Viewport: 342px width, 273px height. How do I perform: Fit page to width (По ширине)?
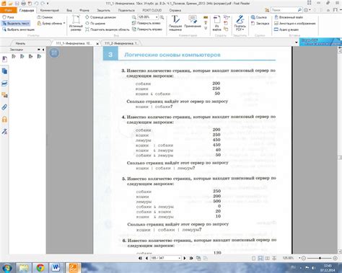(95, 23)
